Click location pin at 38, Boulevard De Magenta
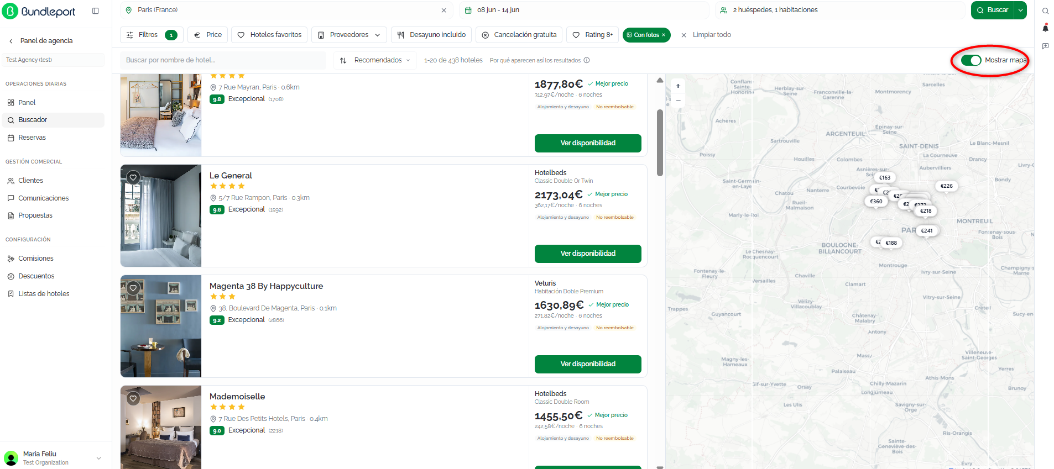Image resolution: width=1054 pixels, height=469 pixels. (x=213, y=309)
